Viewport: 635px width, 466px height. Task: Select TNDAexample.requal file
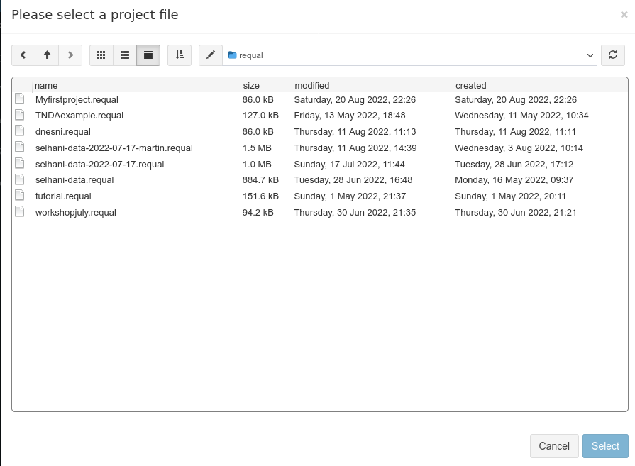(x=79, y=116)
